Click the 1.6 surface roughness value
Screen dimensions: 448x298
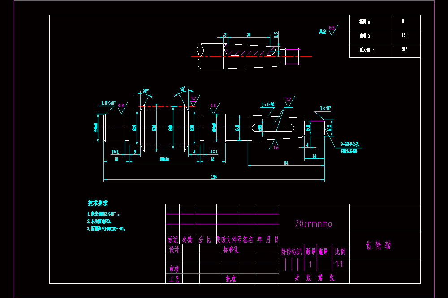click(x=276, y=148)
